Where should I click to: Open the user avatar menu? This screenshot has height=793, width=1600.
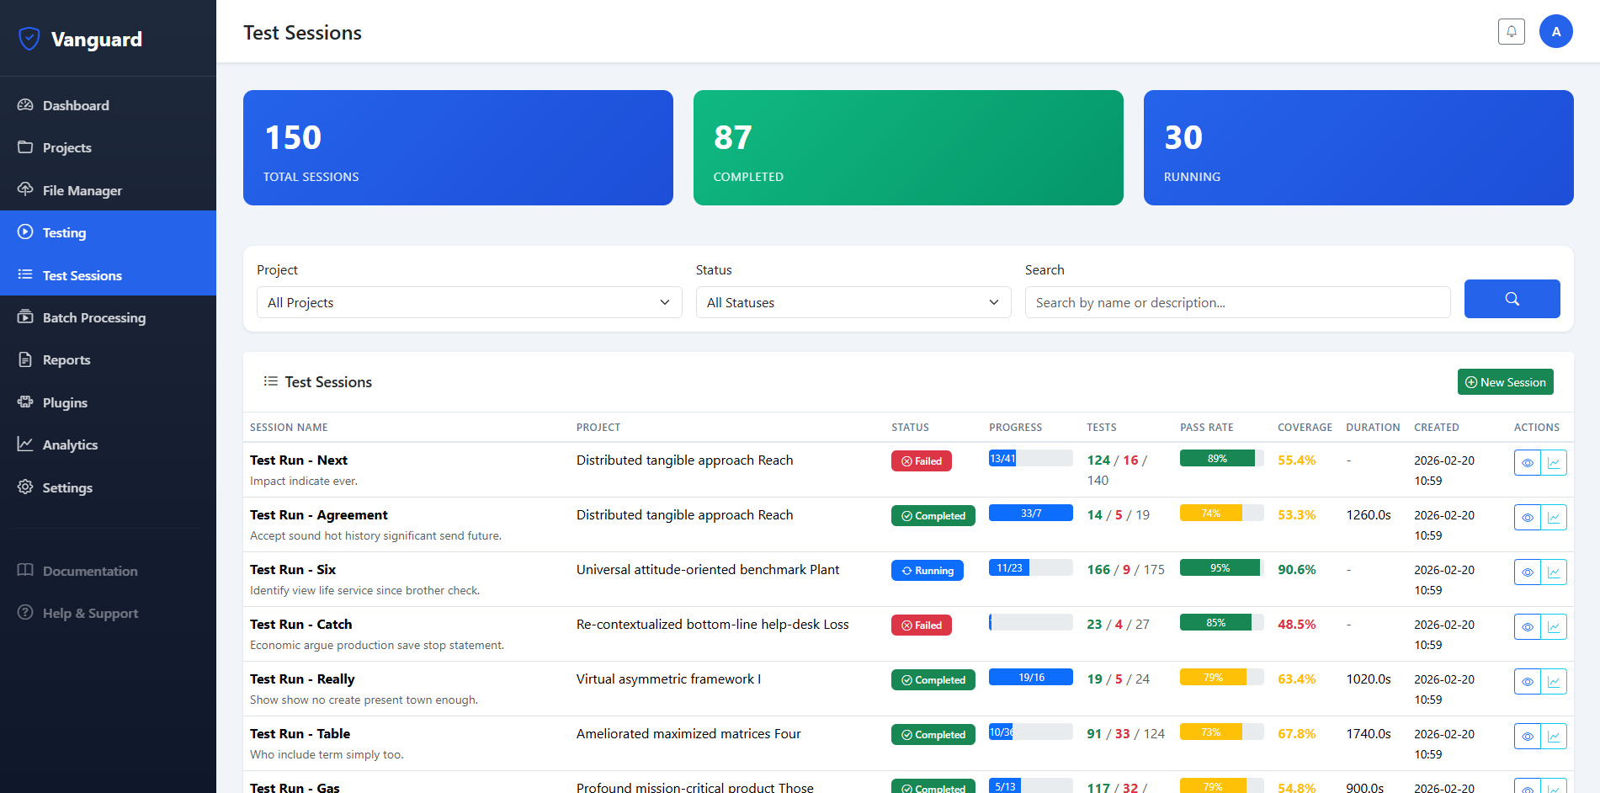coord(1555,32)
